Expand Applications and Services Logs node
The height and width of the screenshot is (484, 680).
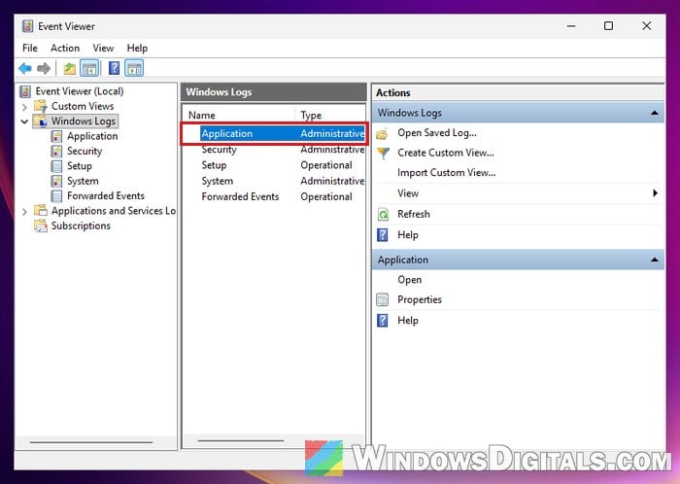point(24,212)
